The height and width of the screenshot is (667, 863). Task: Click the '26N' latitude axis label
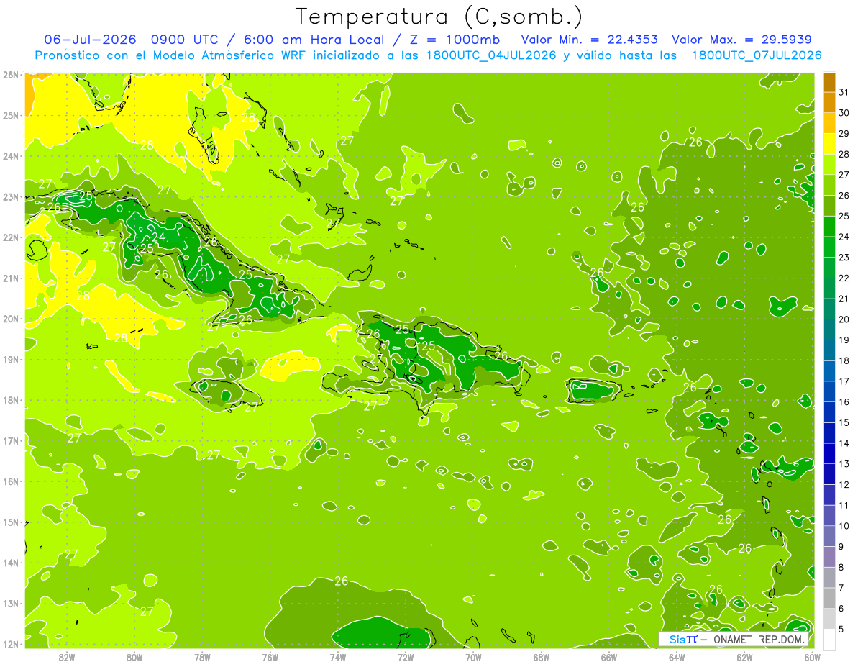(10, 75)
